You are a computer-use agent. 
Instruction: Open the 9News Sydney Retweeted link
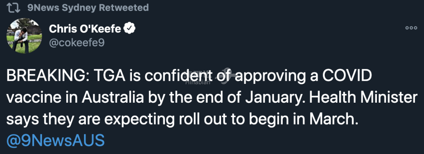[88, 7]
